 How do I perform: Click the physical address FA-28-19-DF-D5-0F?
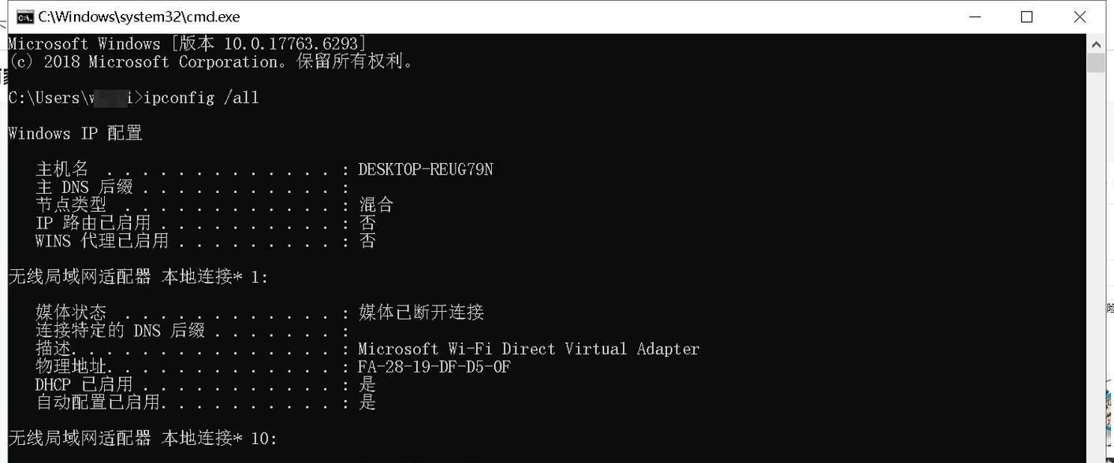[434, 367]
